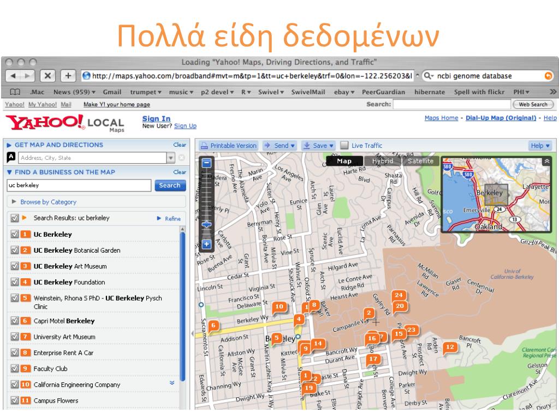
Task: Open the music bookmarks menu
Action: pyautogui.click(x=181, y=92)
